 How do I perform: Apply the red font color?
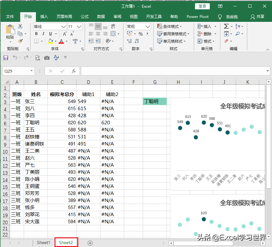(61, 41)
